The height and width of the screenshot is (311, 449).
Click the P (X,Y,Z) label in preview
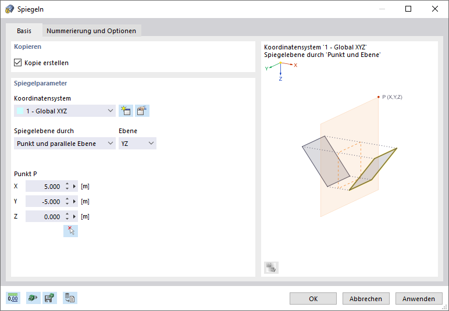pos(392,97)
